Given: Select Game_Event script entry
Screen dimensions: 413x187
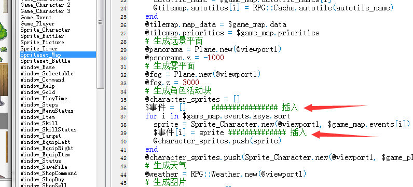Looking at the screenshot, I should 36,18.
